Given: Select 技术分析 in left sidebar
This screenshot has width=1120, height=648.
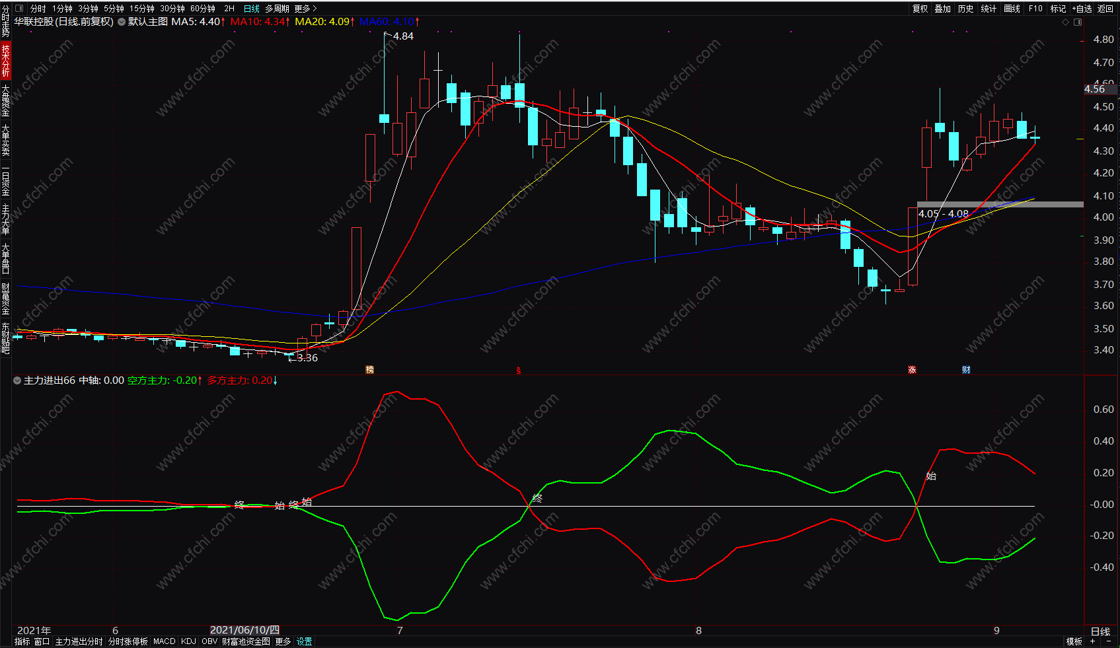Looking at the screenshot, I should (5, 61).
